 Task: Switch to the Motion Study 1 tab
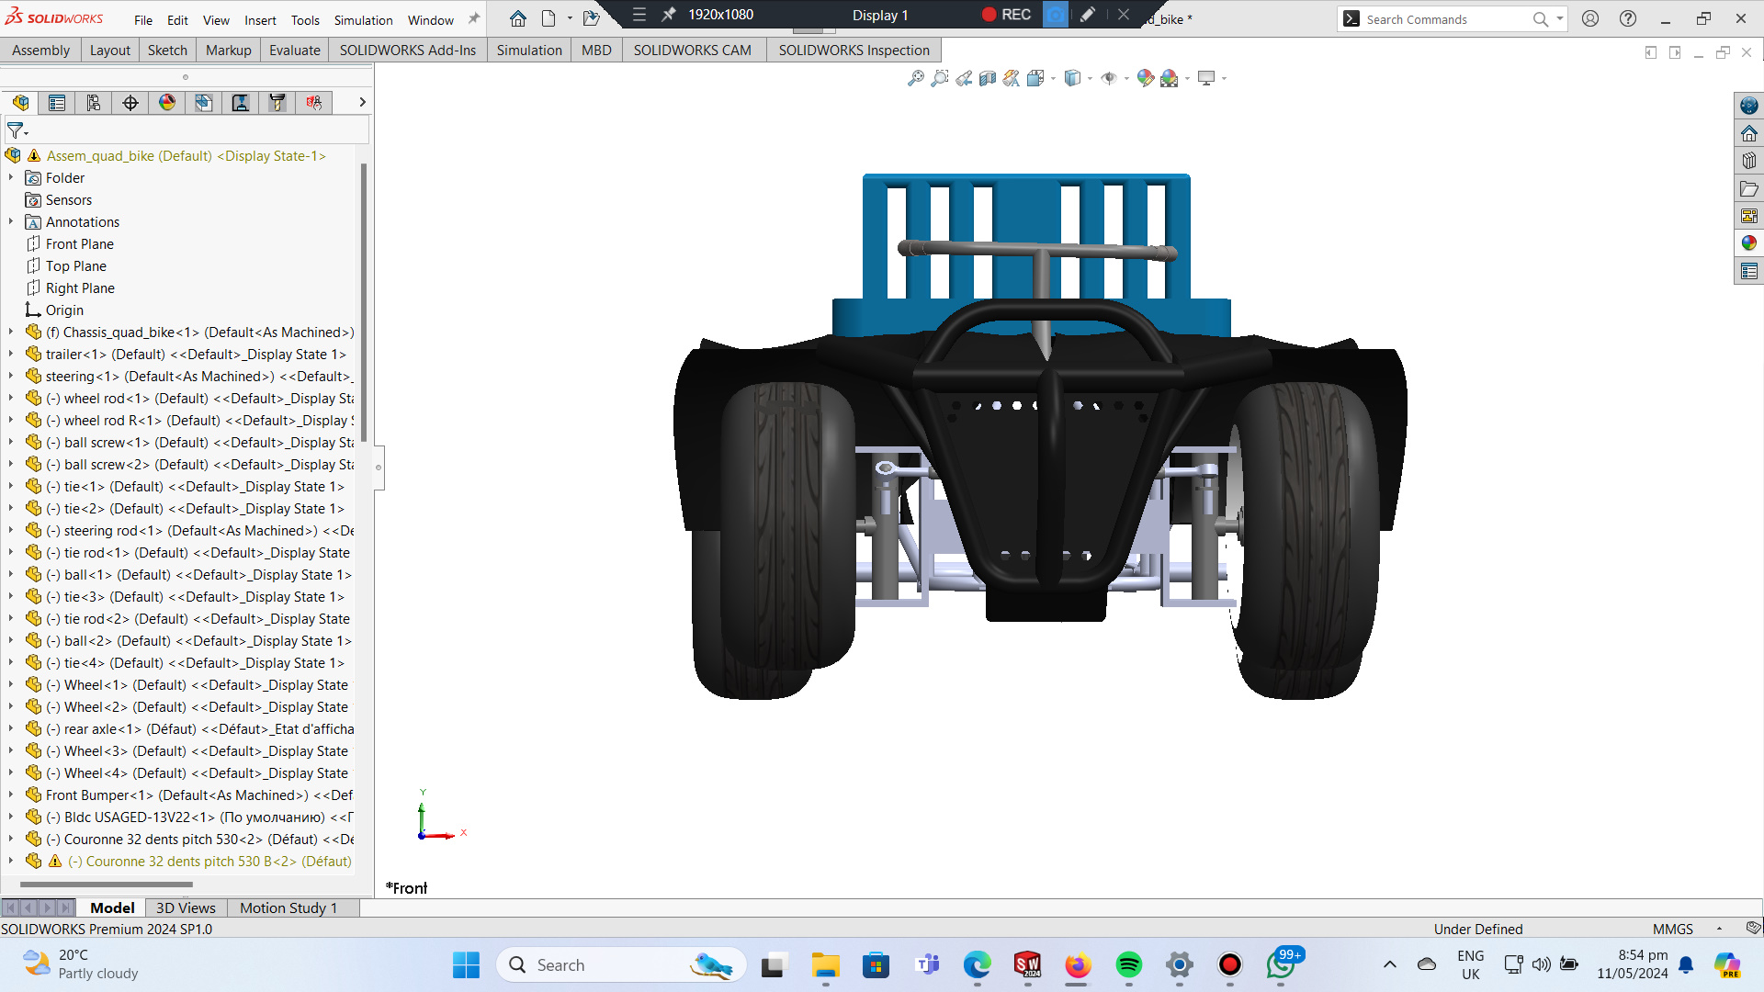(288, 907)
